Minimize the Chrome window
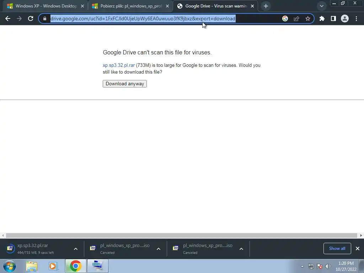The image size is (364, 273). pyautogui.click(x=334, y=3)
